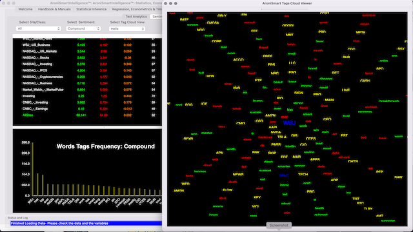Click the SIGN tag in the cloud
The image size is (413, 232).
pos(299,93)
